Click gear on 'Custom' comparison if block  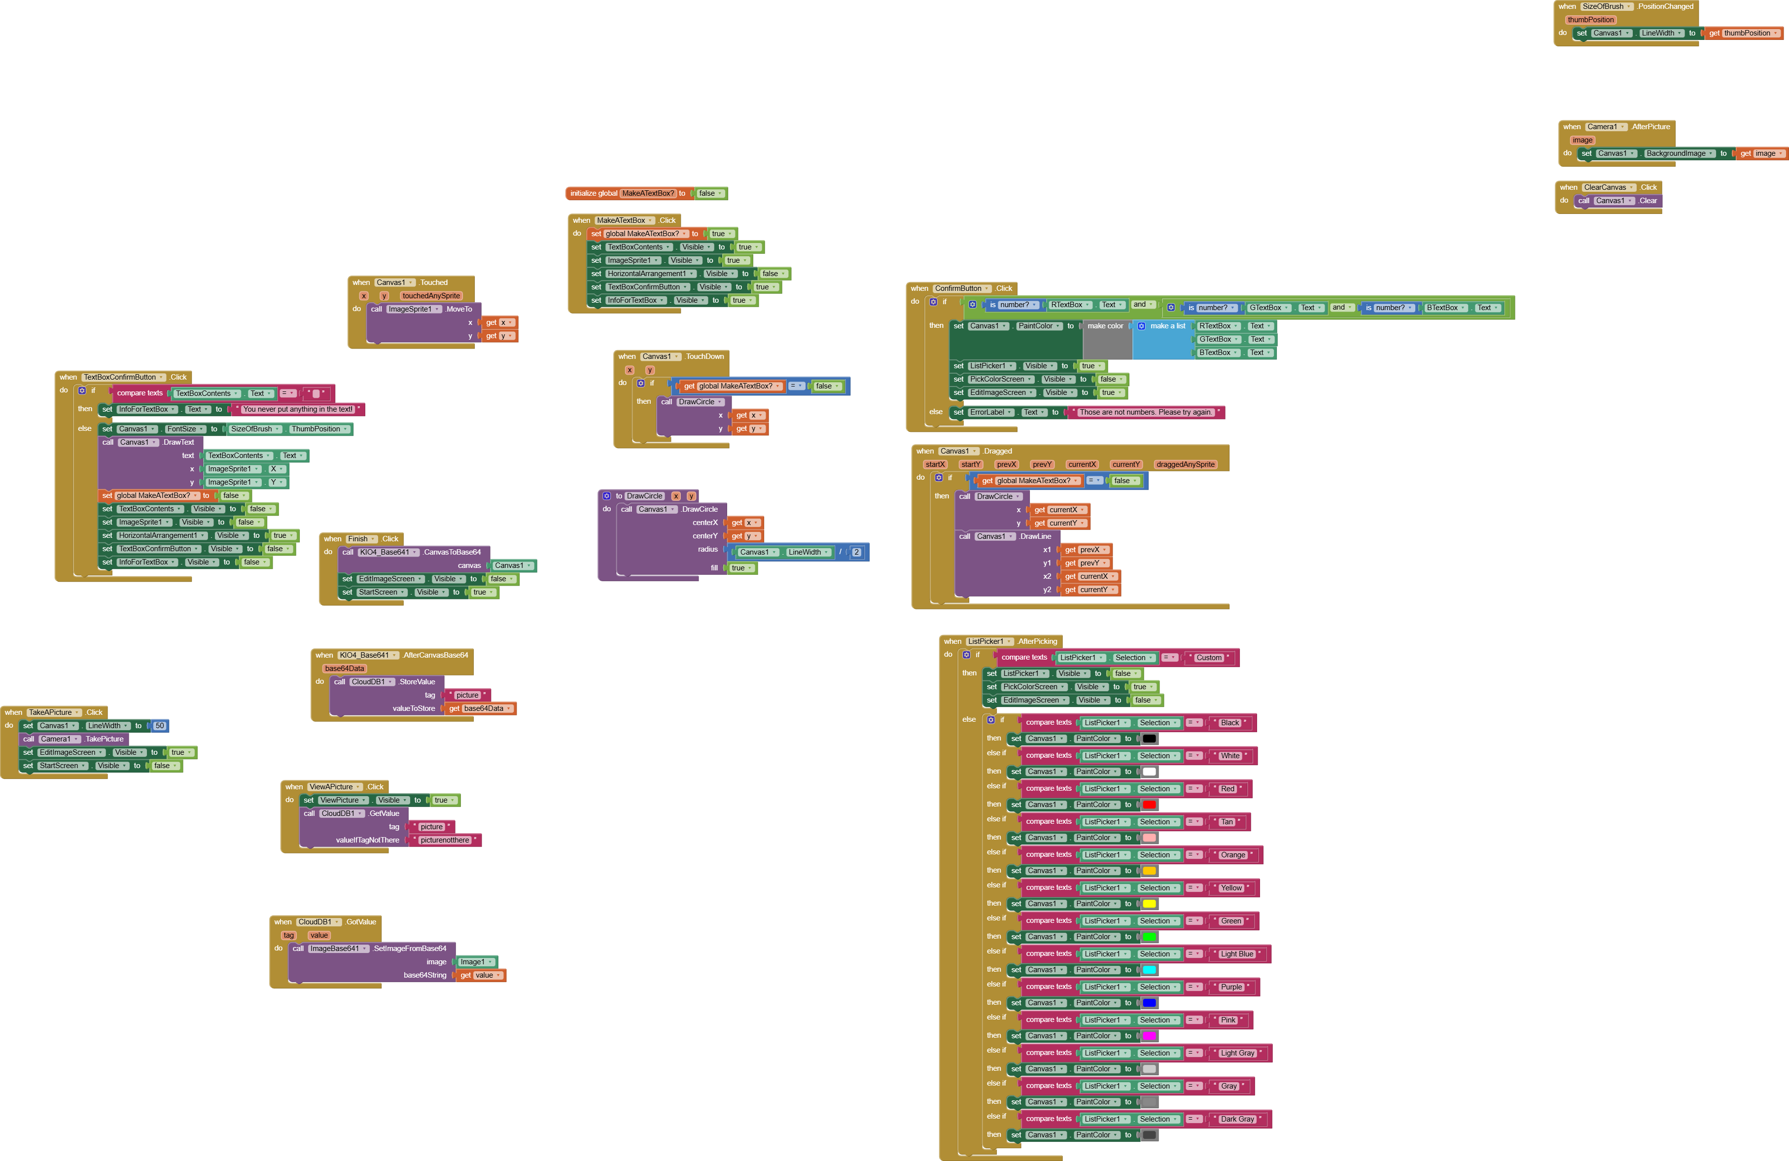click(967, 655)
